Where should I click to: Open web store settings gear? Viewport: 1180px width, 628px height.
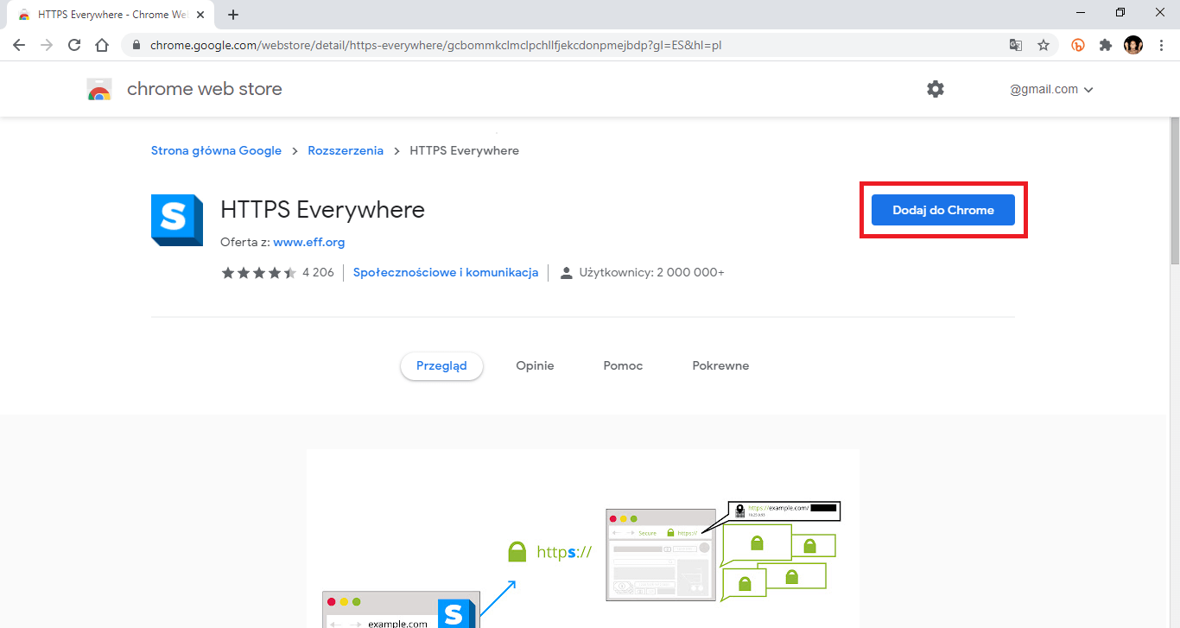click(x=936, y=89)
